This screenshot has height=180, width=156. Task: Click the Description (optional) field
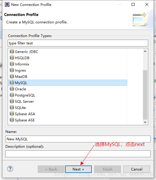[78, 154]
